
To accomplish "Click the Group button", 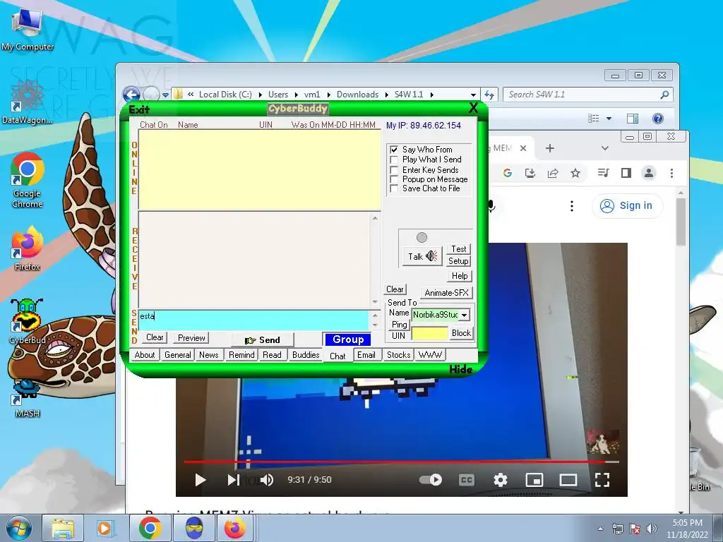I will tap(348, 339).
